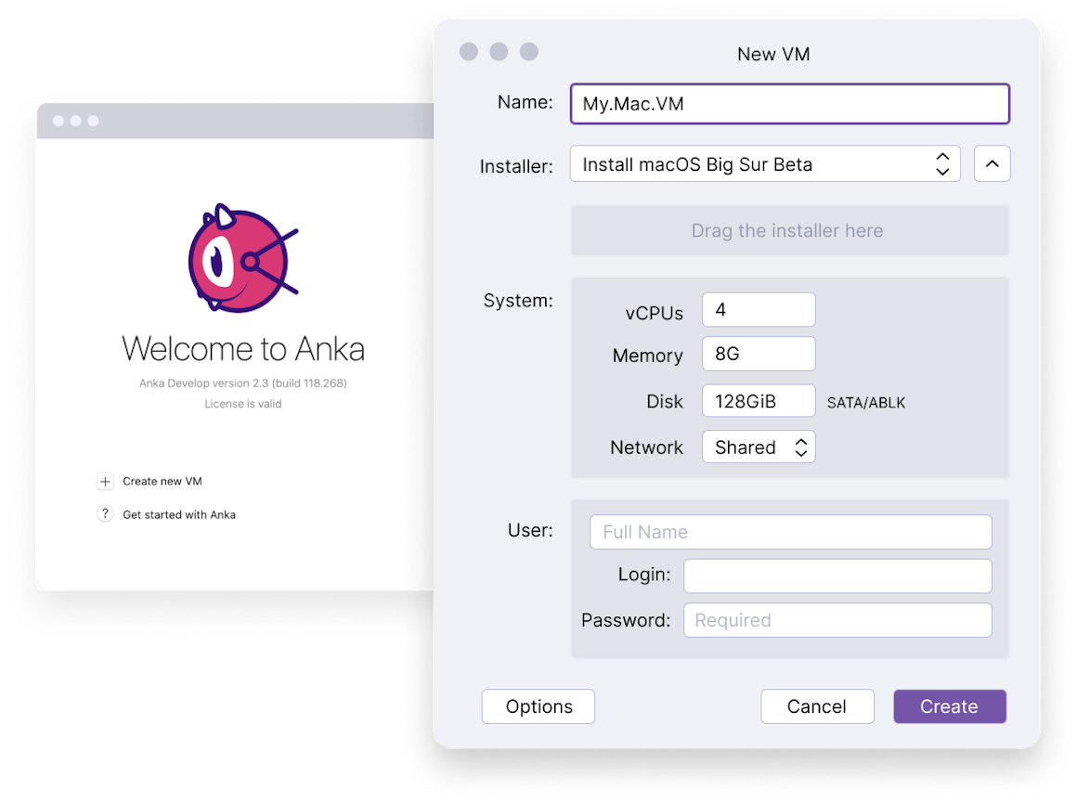Click the New VM window title
The image size is (1077, 803).
pyautogui.click(x=773, y=54)
